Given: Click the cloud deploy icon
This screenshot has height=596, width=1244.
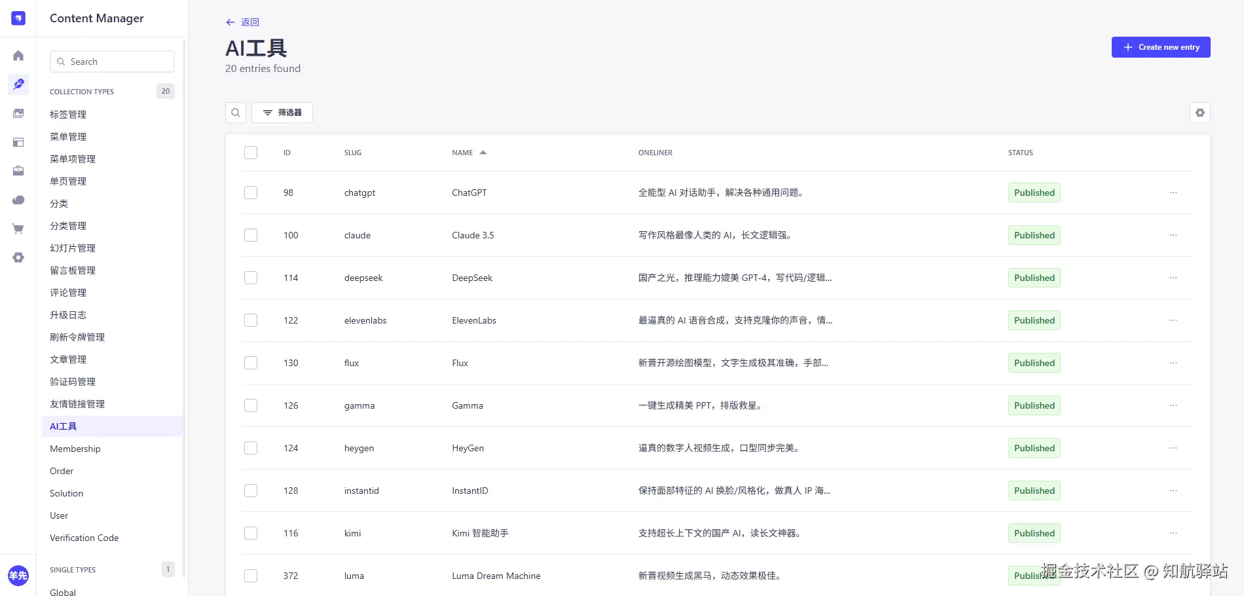Looking at the screenshot, I should (x=18, y=200).
